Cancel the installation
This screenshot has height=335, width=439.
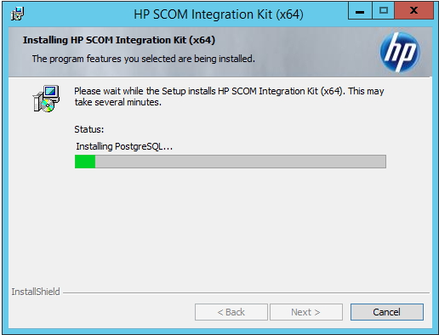point(387,312)
